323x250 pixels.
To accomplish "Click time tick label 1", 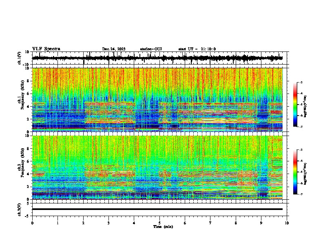I will (58, 223).
